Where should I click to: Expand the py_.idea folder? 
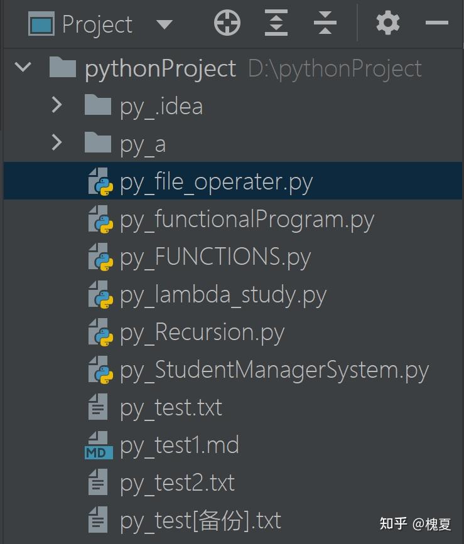pos(57,105)
